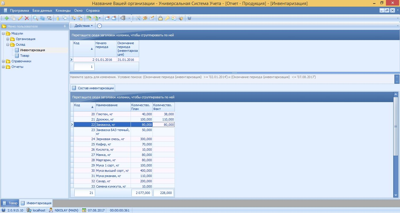
Task: Expand the Отчеты tree node
Action: [4, 67]
